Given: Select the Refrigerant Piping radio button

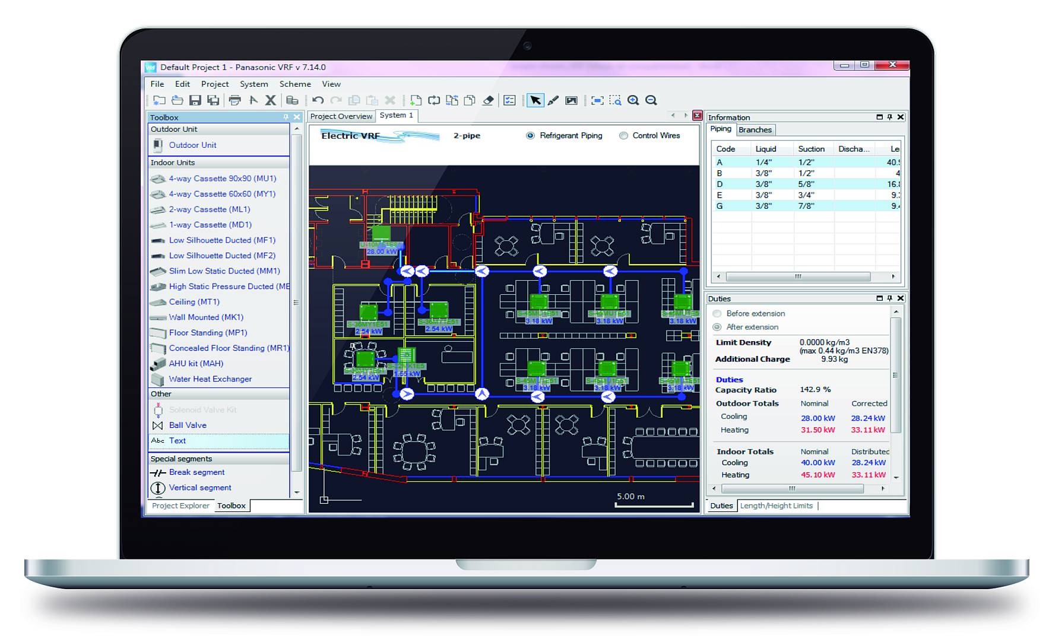Looking at the screenshot, I should [x=530, y=135].
